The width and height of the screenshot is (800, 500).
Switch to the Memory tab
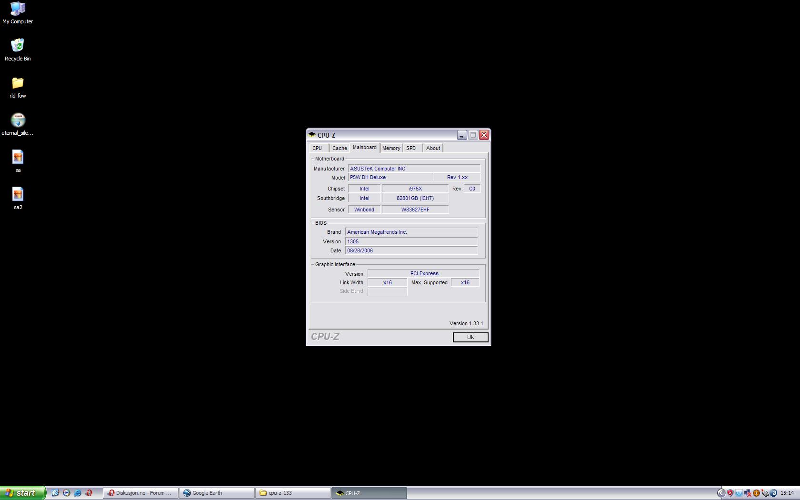click(x=391, y=148)
